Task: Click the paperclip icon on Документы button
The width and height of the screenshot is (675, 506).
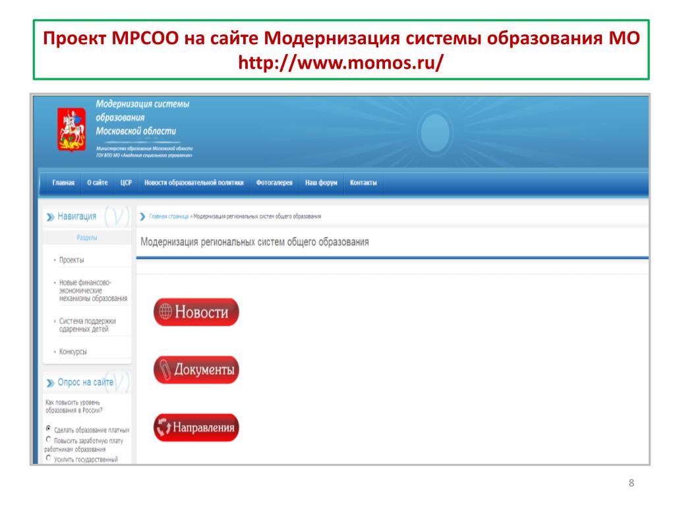Action: click(x=164, y=370)
